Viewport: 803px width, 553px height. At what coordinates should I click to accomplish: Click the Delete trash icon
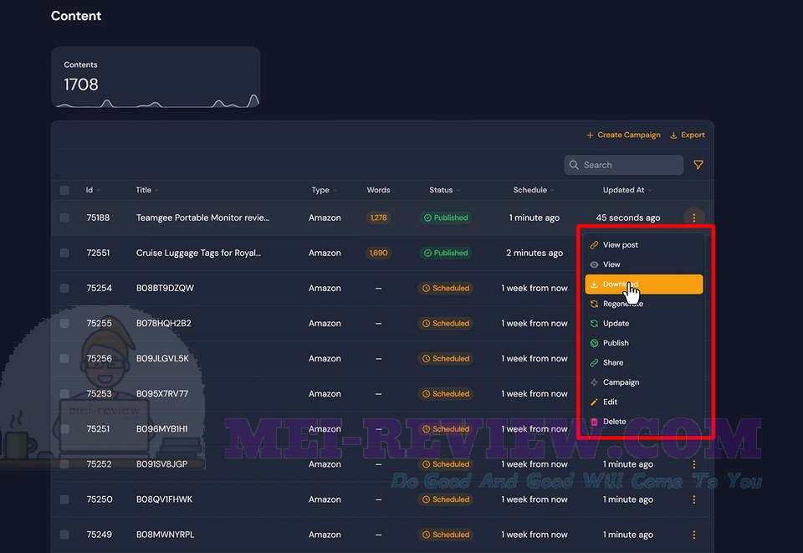tap(594, 422)
